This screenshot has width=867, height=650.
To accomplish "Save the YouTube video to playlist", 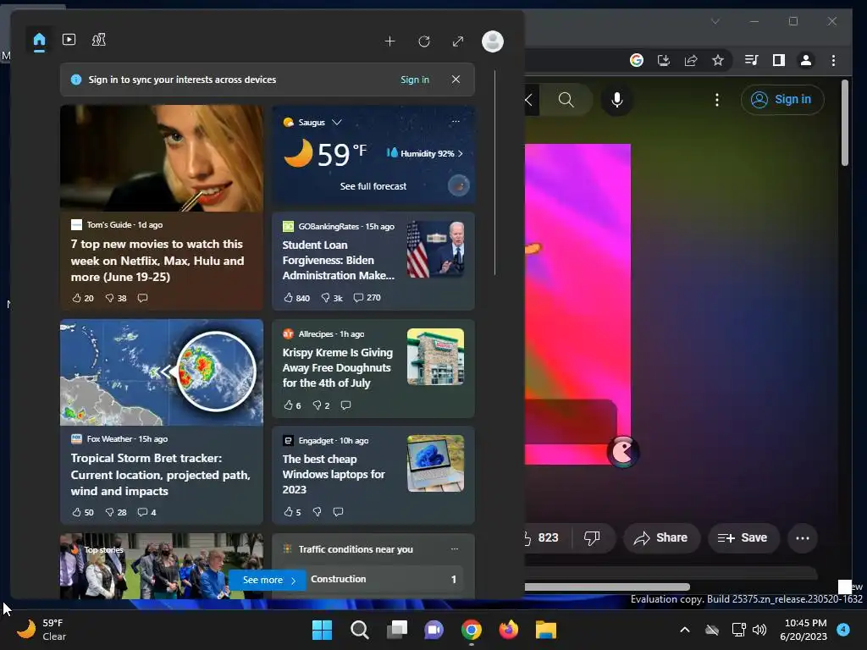I will pos(743,537).
